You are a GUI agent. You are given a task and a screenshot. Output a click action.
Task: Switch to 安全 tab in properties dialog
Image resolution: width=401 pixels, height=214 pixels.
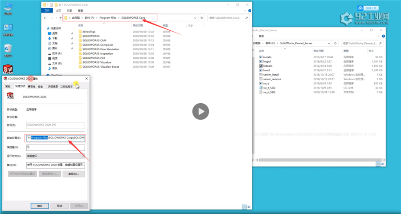pos(41,87)
